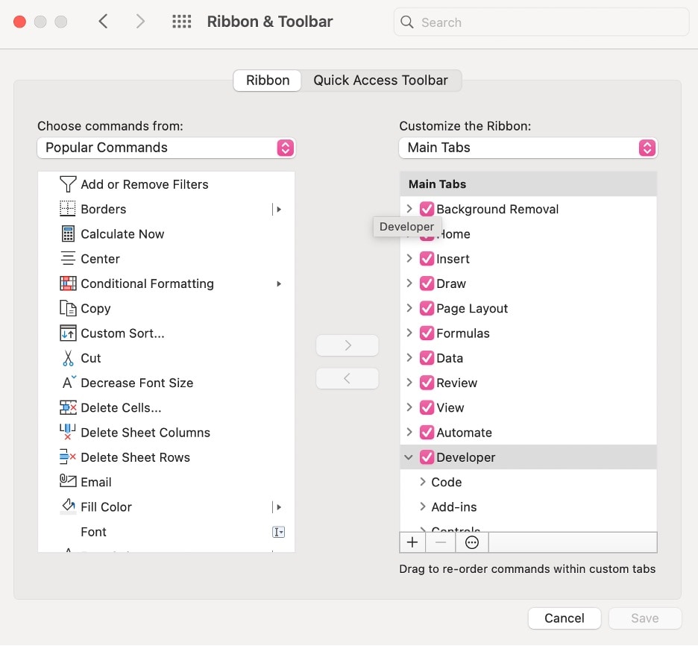Click the Cancel button
The width and height of the screenshot is (698, 646).
(x=564, y=618)
